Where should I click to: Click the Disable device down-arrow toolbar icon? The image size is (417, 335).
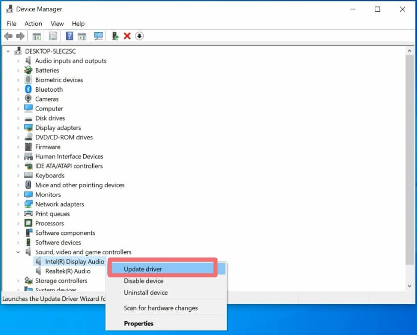(x=139, y=36)
